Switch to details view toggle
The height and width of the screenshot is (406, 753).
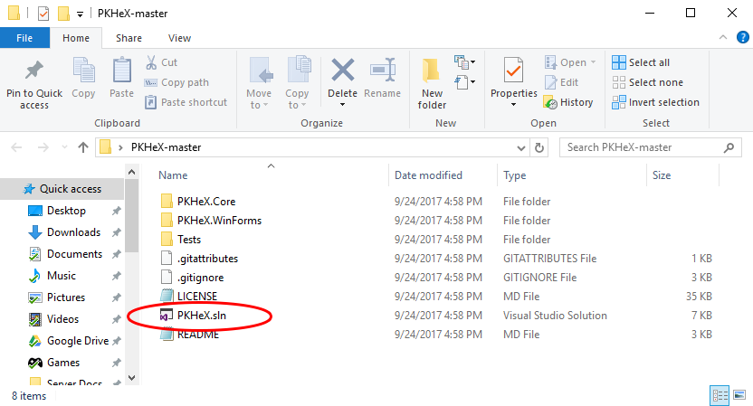coord(720,395)
